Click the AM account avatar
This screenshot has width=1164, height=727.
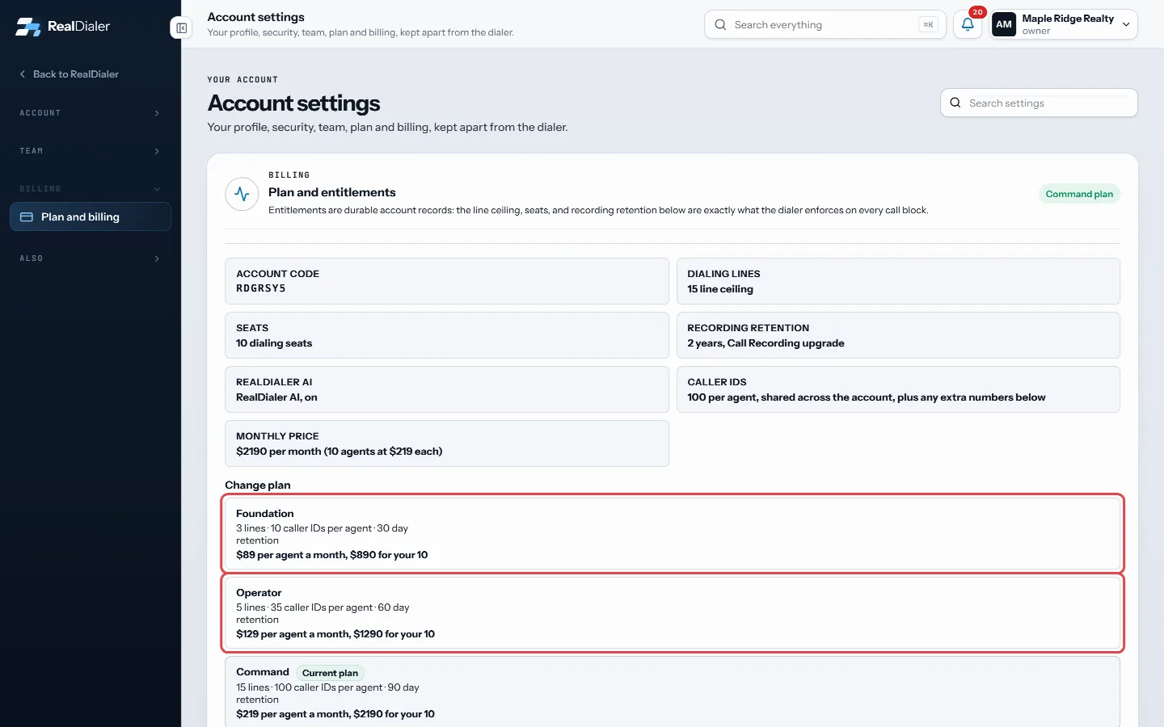pyautogui.click(x=1004, y=24)
